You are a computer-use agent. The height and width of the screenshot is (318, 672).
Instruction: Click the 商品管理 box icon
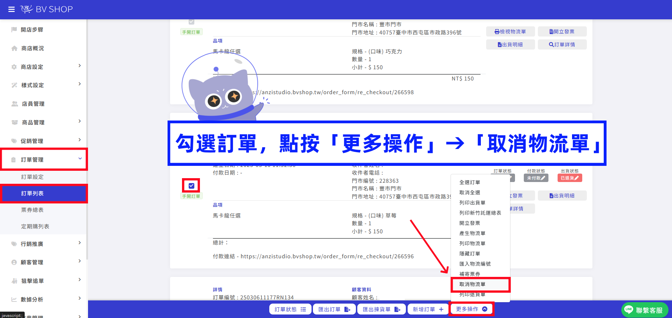click(x=14, y=122)
